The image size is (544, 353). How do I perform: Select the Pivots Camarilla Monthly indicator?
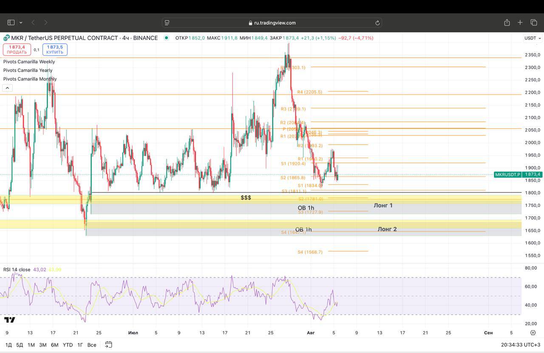point(30,79)
